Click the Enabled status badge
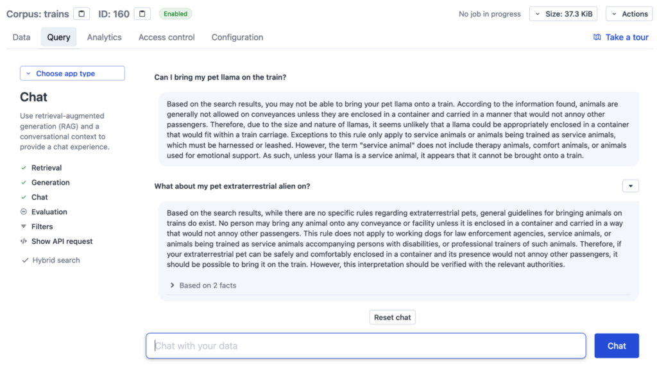The height and width of the screenshot is (365, 657). click(x=175, y=13)
